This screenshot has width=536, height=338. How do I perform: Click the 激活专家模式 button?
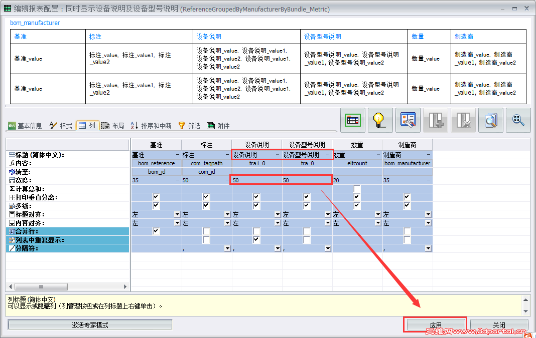[90, 324]
